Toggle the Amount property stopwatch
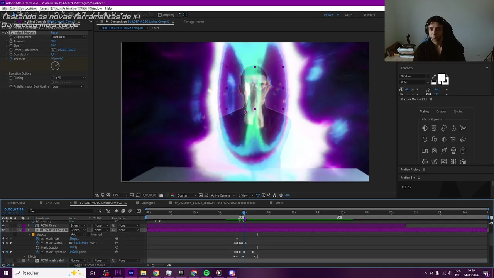The width and height of the screenshot is (494, 278). click(x=11, y=41)
